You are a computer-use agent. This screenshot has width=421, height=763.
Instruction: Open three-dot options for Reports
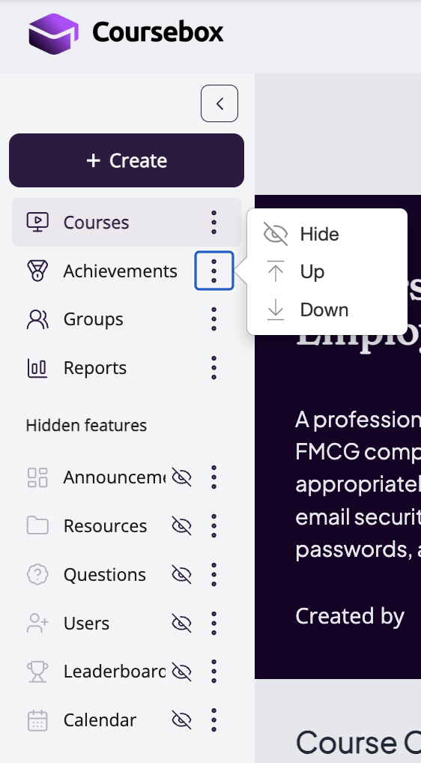coord(214,368)
